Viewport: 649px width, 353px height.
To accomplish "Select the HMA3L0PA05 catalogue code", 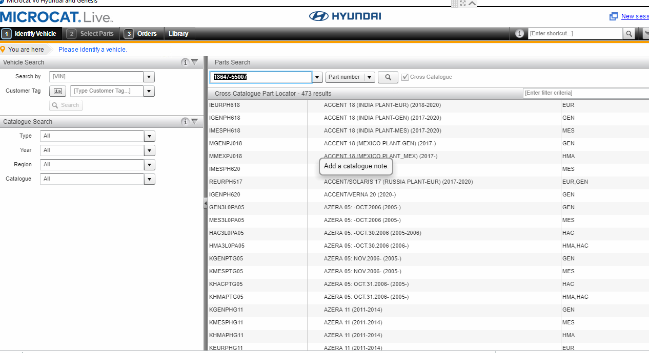I will [227, 246].
